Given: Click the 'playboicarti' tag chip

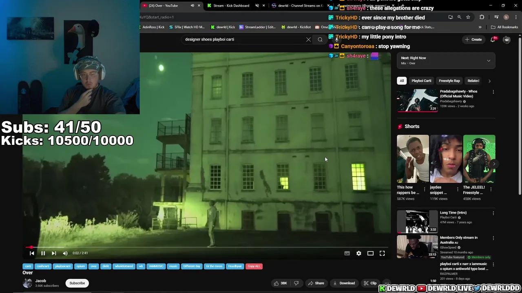Looking at the screenshot, I should point(63,266).
